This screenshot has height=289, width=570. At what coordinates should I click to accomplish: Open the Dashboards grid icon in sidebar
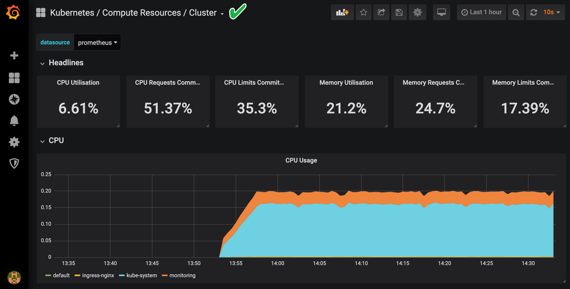pyautogui.click(x=14, y=78)
